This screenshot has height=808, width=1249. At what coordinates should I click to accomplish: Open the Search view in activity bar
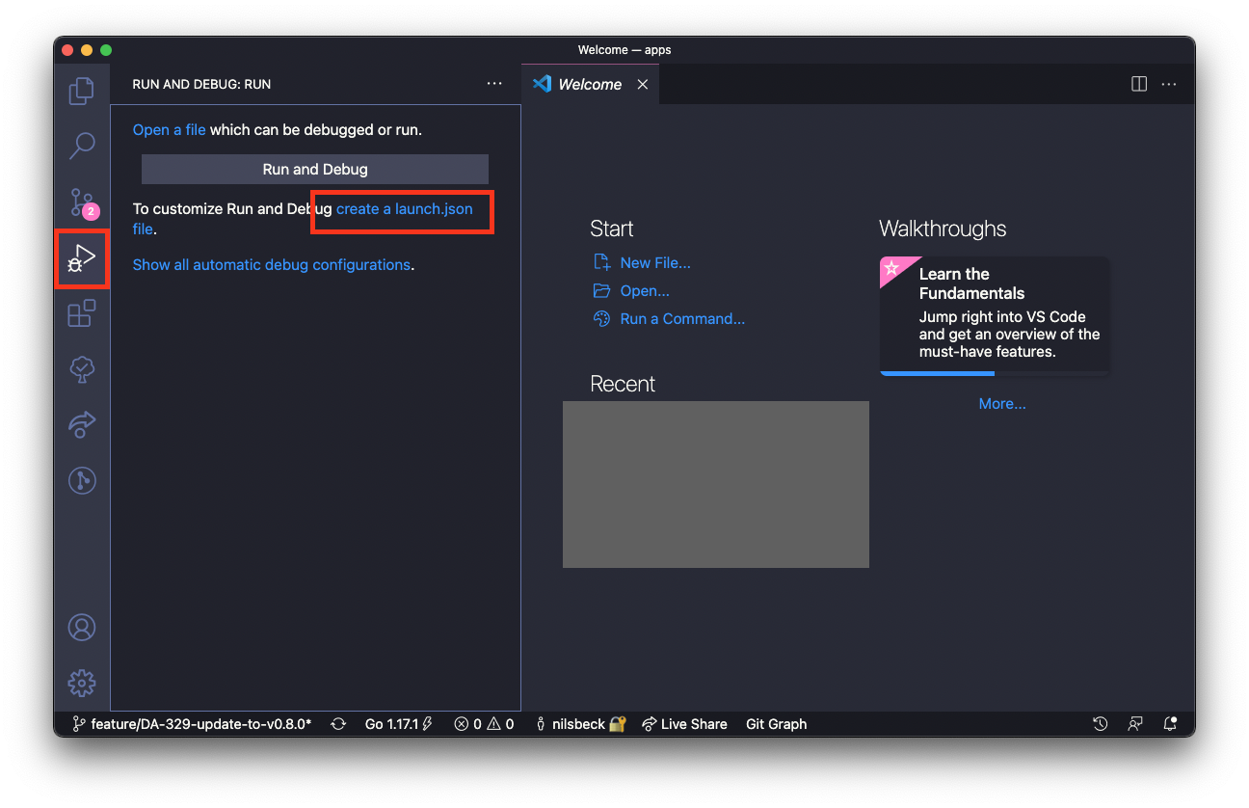tap(82, 146)
